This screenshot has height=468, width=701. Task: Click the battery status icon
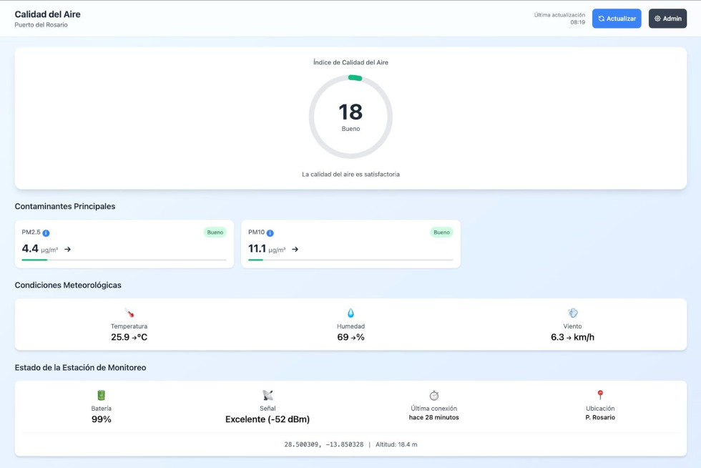tap(101, 395)
